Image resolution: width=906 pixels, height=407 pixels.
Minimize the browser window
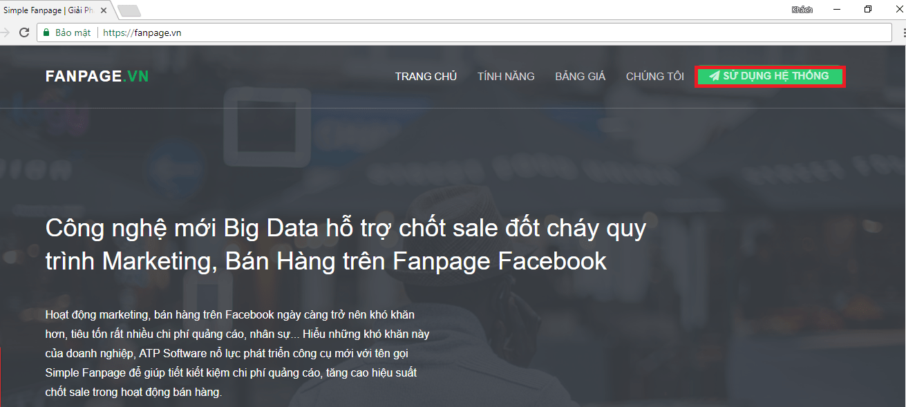coord(837,10)
